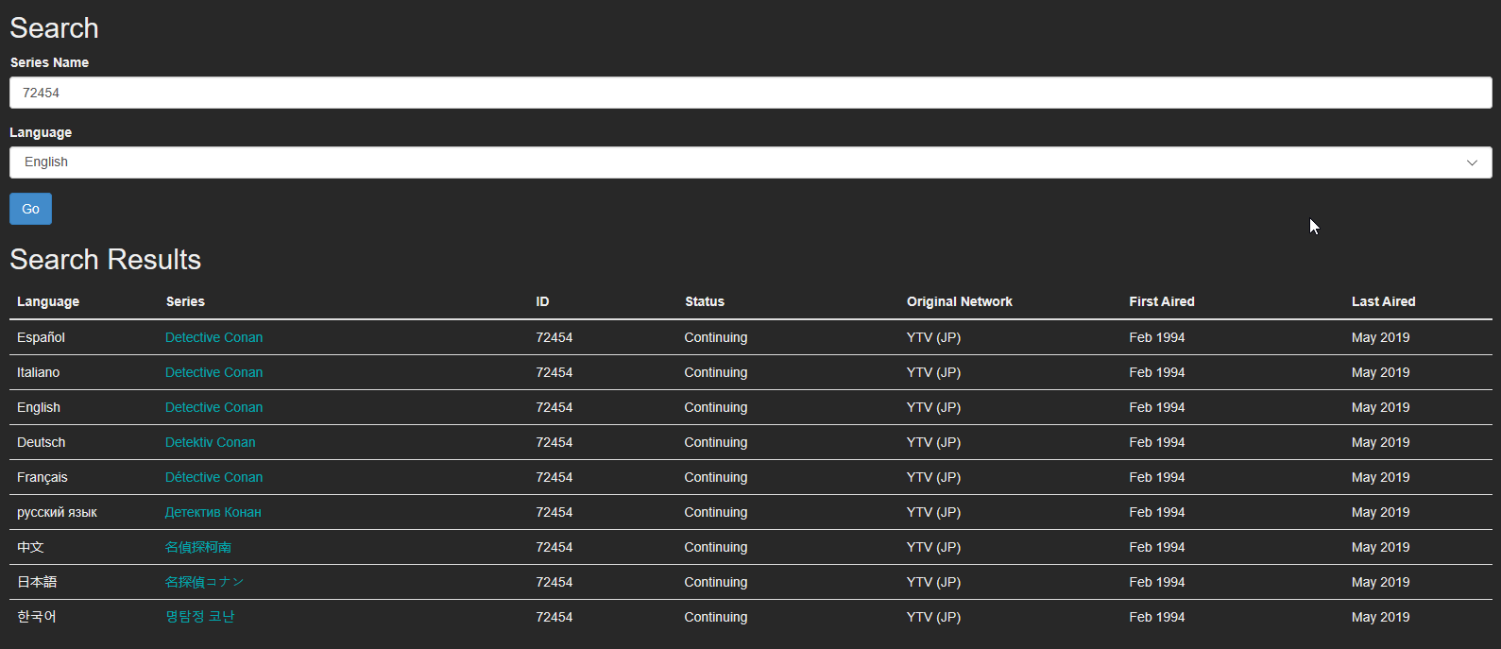
Task: Click the Language column header
Action: click(48, 301)
